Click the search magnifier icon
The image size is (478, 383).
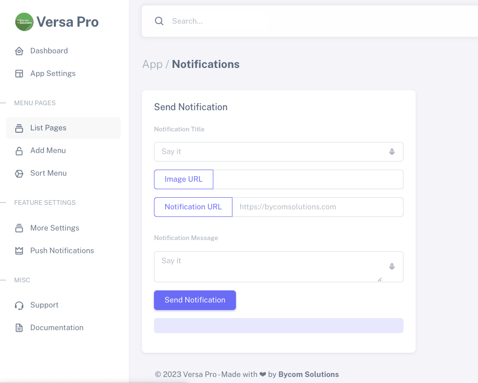pyautogui.click(x=160, y=21)
